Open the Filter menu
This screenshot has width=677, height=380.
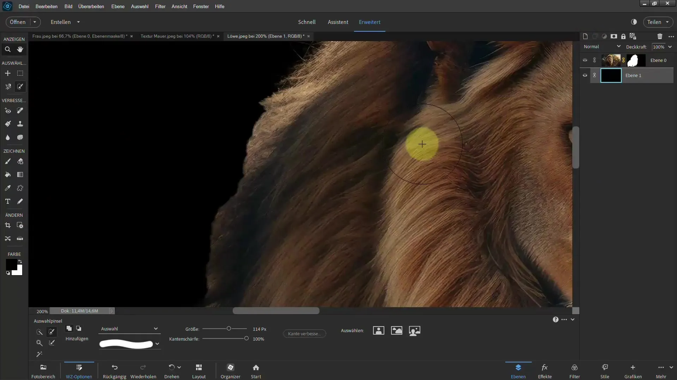[x=160, y=6]
